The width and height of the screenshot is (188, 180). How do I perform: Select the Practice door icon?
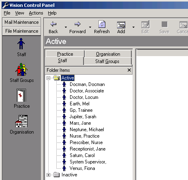click(21, 95)
